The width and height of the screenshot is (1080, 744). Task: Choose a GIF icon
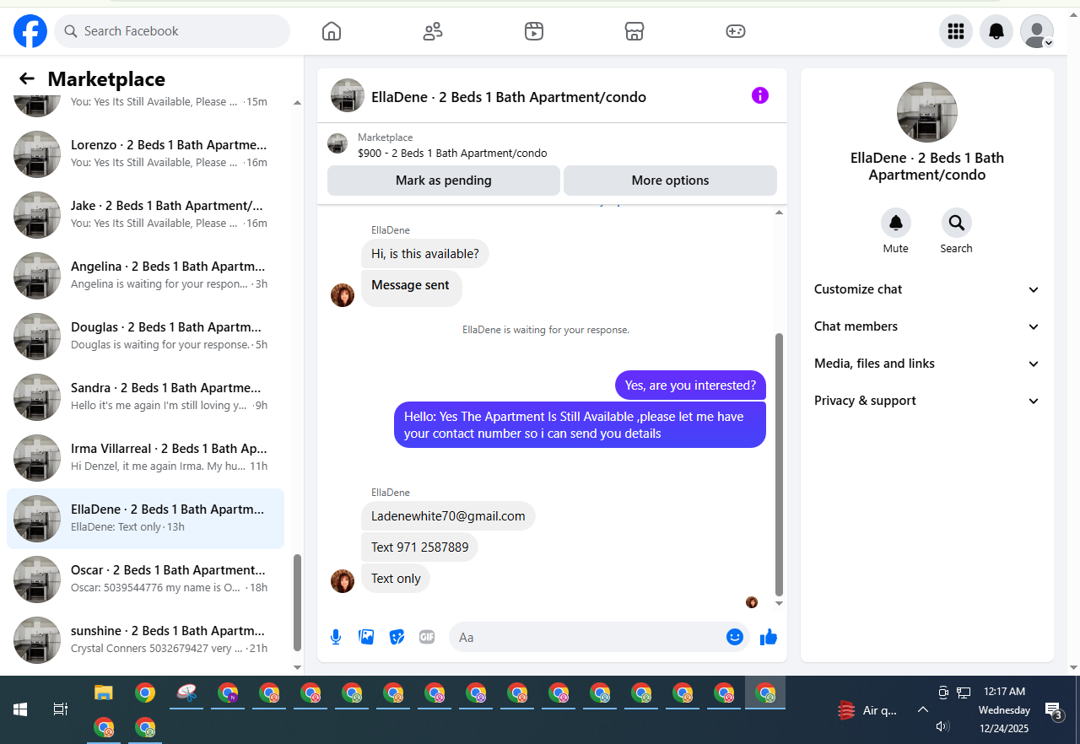coord(427,637)
